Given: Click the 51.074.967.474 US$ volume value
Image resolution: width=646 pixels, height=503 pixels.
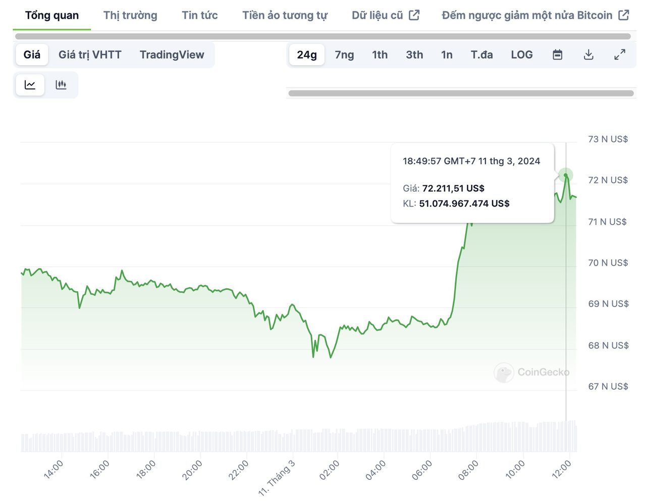Looking at the screenshot, I should 464,204.
